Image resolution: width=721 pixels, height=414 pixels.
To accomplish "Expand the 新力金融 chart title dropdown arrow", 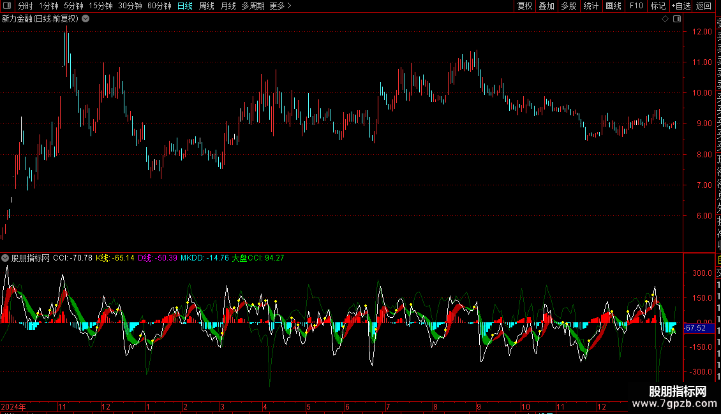I will pyautogui.click(x=85, y=19).
